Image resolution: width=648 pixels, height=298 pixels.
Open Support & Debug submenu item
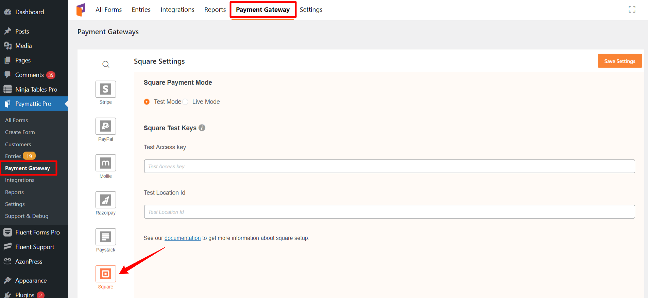[x=27, y=216]
